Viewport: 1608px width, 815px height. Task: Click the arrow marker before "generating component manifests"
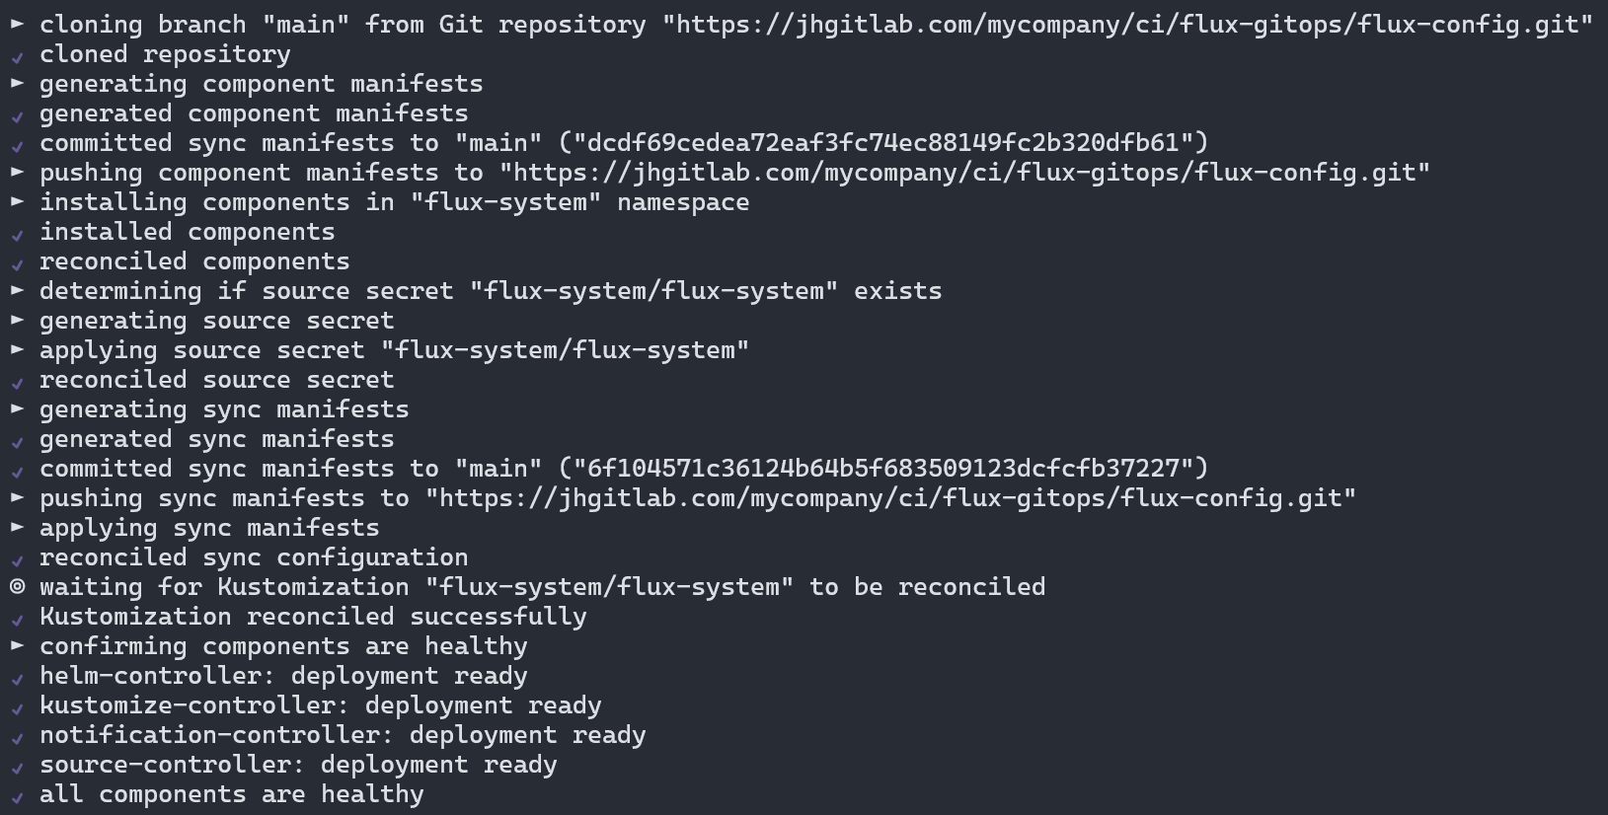[17, 83]
